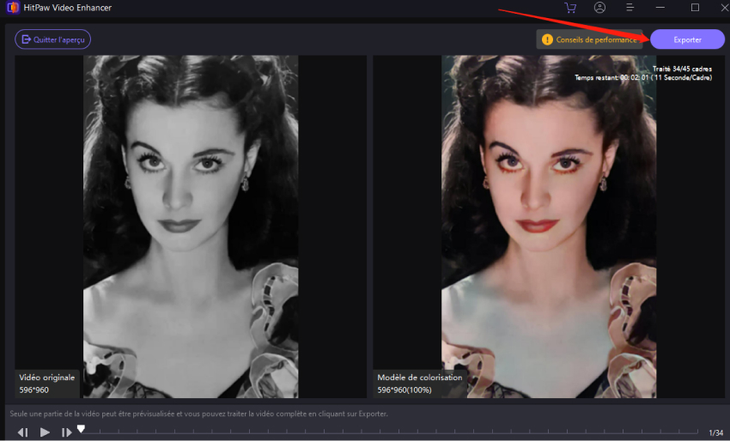This screenshot has width=730, height=441.
Task: Step back to previous frame
Action: click(23, 432)
